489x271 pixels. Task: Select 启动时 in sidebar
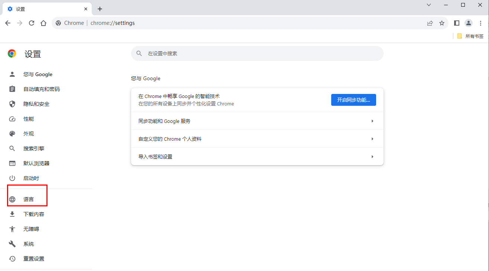pos(31,178)
